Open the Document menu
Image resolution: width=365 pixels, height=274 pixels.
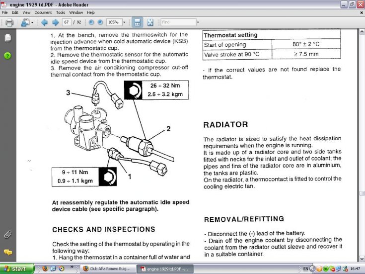(x=43, y=12)
